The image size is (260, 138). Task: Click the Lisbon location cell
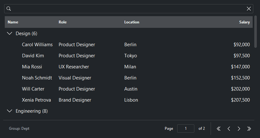tap(131, 100)
